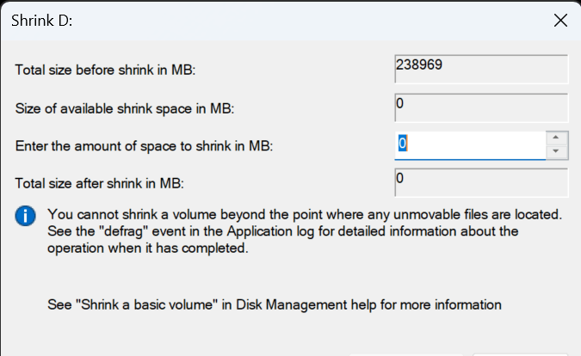Click the highlighted 0 in the shrink amount box
The width and height of the screenshot is (581, 356).
(x=403, y=144)
